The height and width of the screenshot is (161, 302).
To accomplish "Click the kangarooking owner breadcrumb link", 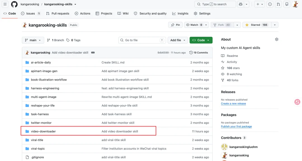I will tap(30, 4).
